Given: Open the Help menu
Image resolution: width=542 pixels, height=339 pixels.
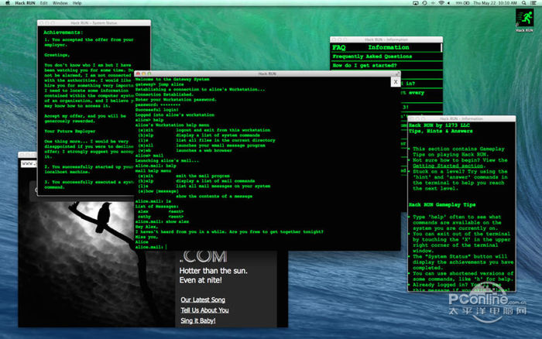Looking at the screenshot, I should click(x=77, y=4).
